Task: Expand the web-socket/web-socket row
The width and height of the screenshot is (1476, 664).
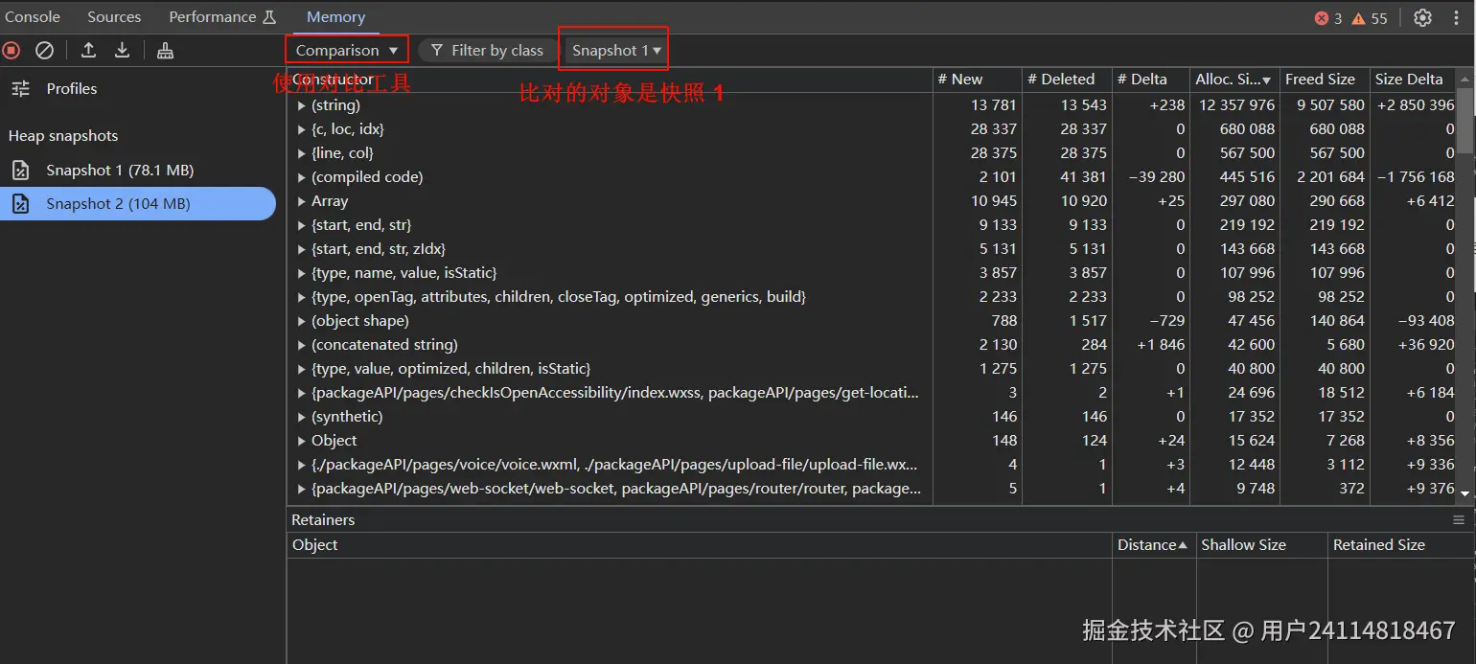Action: [302, 489]
